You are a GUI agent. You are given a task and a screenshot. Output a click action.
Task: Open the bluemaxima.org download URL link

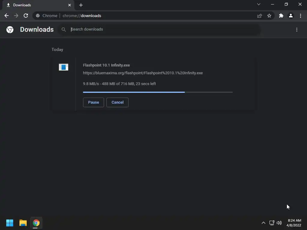pos(143,73)
